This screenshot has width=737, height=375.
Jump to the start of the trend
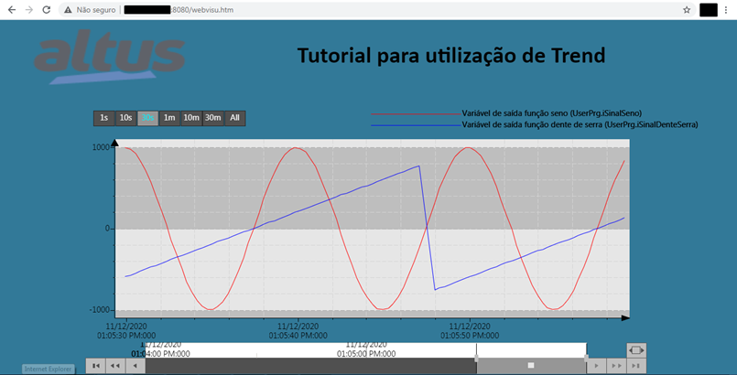pyautogui.click(x=94, y=365)
